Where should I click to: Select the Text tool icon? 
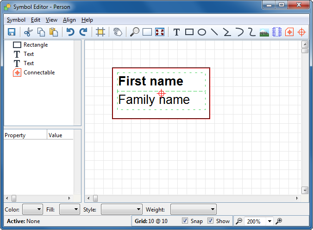pos(176,32)
